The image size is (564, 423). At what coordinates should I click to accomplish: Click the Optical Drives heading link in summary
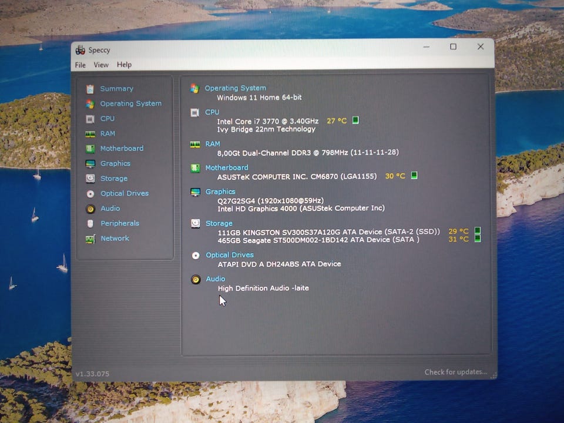(x=230, y=255)
